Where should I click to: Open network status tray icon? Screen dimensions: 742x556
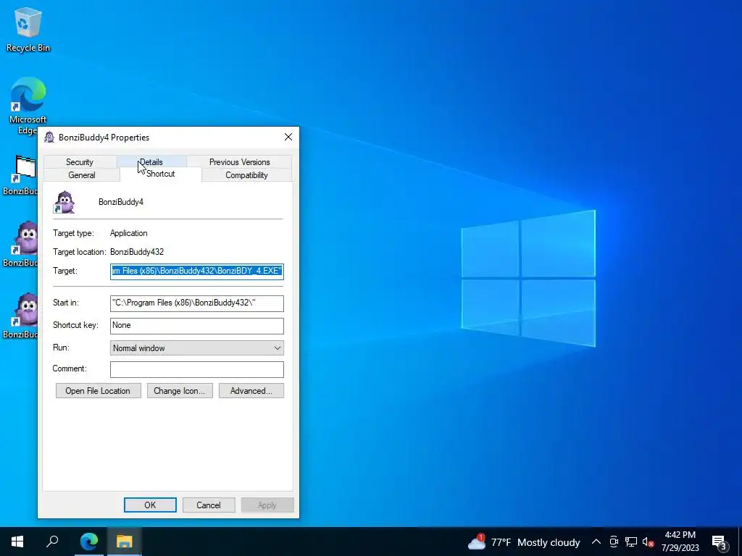coord(631,542)
